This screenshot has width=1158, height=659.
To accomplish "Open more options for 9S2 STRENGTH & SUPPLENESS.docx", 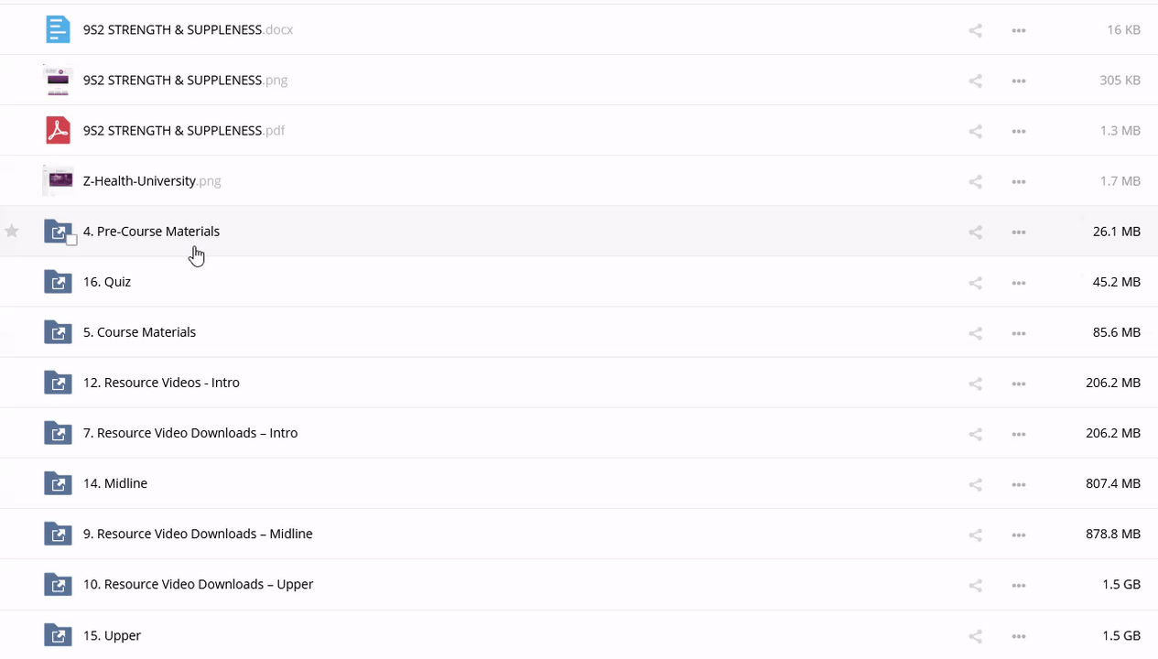I will click(x=1018, y=30).
